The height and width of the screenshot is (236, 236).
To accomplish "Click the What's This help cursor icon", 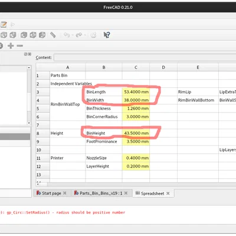I will 107,35.
